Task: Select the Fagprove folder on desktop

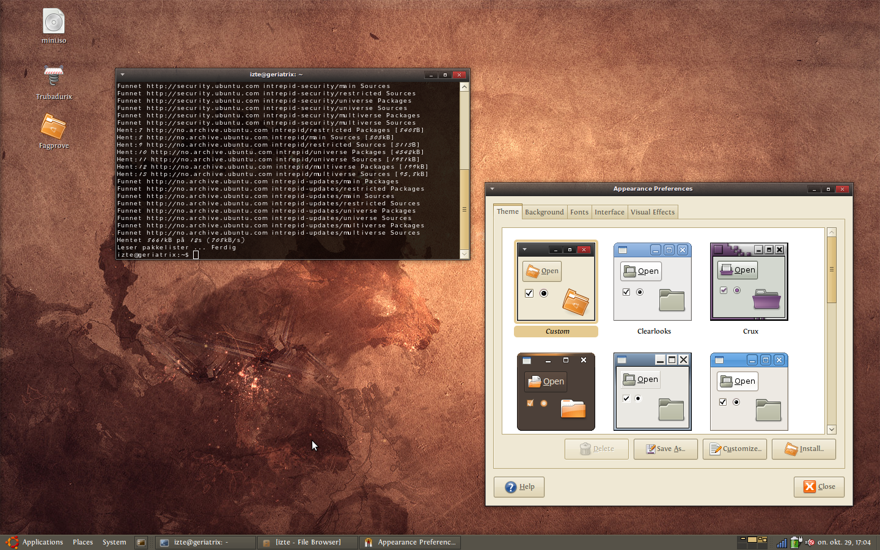Action: (53, 127)
